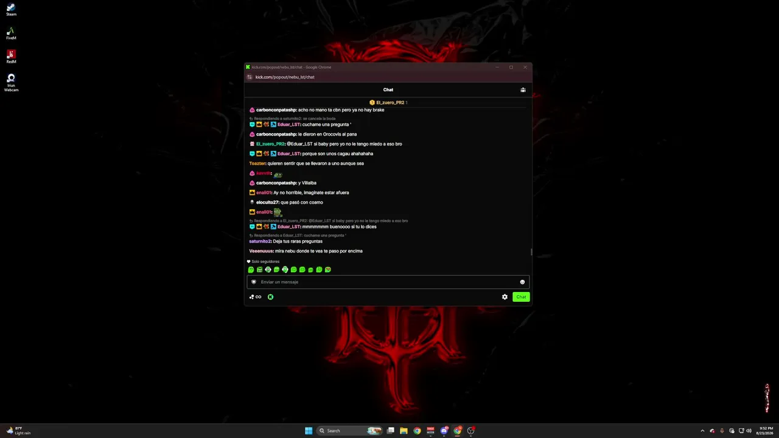This screenshot has height=438, width=779.
Task: Click crown badge on enali01 'Ay no horrible'
Action: (x=252, y=193)
